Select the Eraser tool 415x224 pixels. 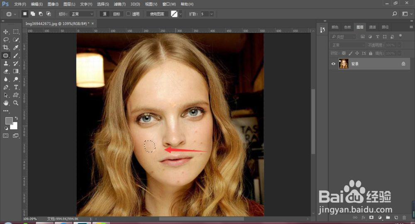click(x=5, y=71)
